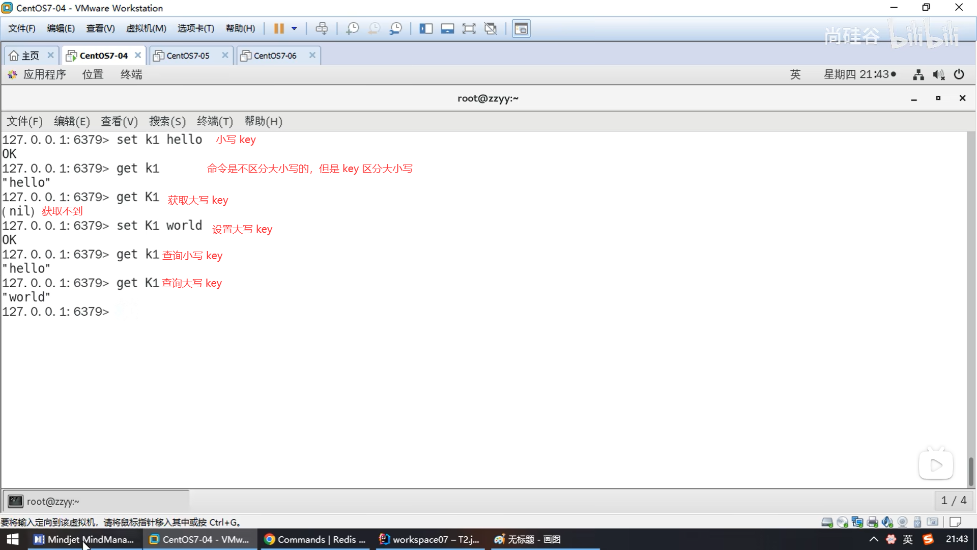
Task: Open the 虚拟机(M) menu
Action: click(146, 29)
